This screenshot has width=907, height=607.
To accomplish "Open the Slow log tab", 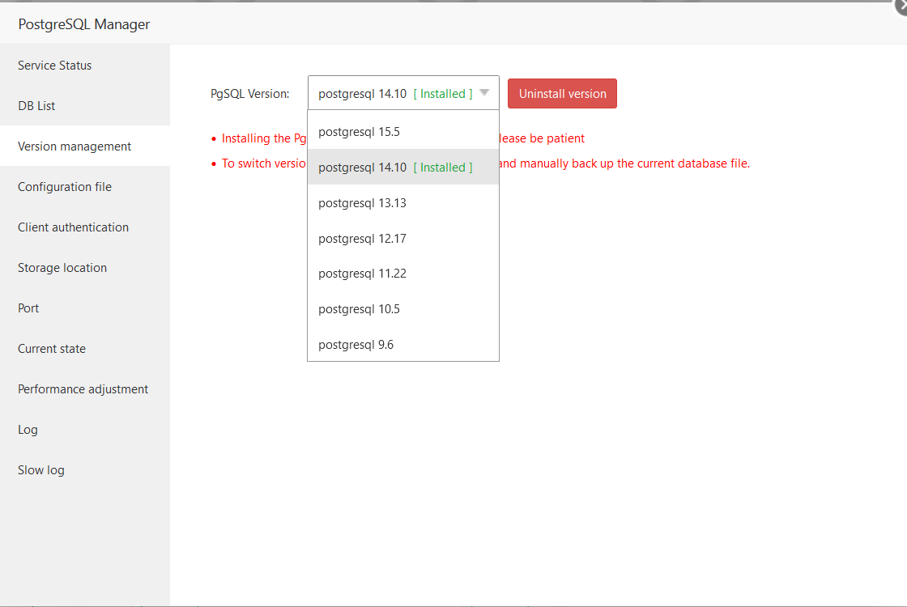I will (x=85, y=470).
